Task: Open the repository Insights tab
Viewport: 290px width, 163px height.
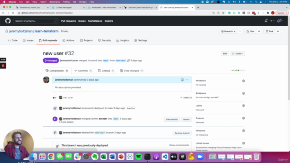Action: pyautogui.click(x=123, y=40)
